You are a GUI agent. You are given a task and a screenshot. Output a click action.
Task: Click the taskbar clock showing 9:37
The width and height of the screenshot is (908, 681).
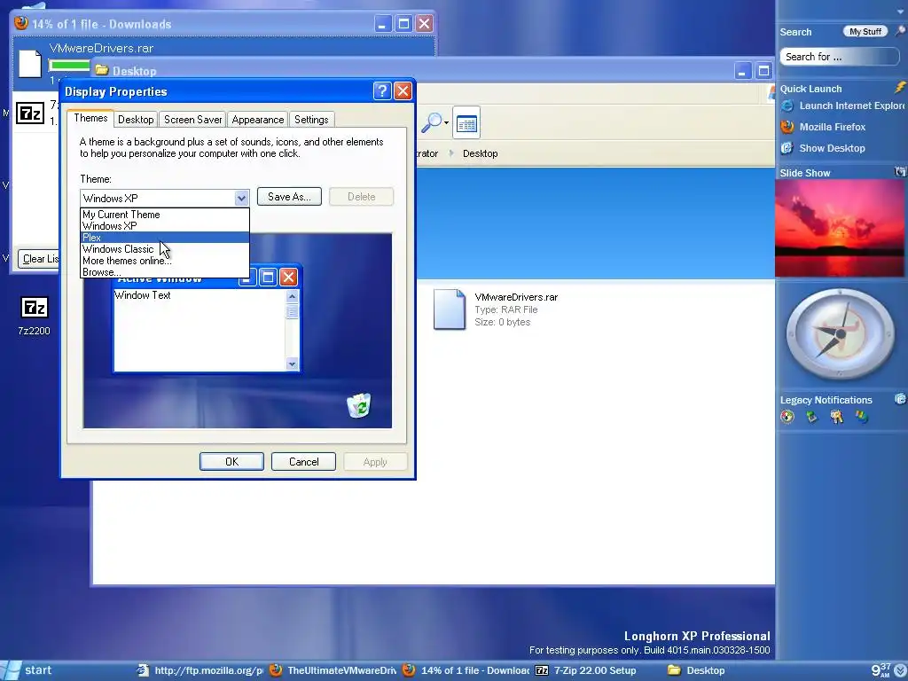click(881, 670)
